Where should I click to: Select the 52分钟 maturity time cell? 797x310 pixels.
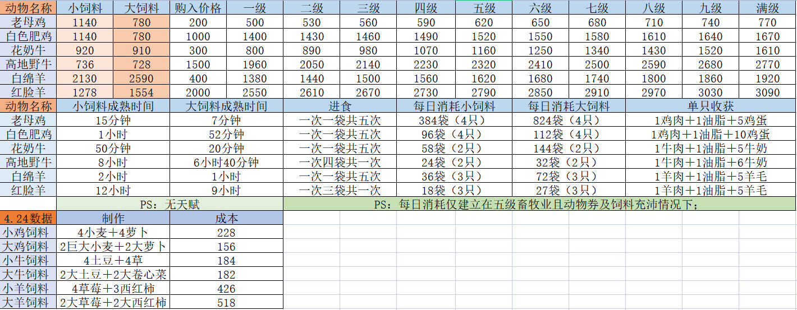[x=227, y=134]
